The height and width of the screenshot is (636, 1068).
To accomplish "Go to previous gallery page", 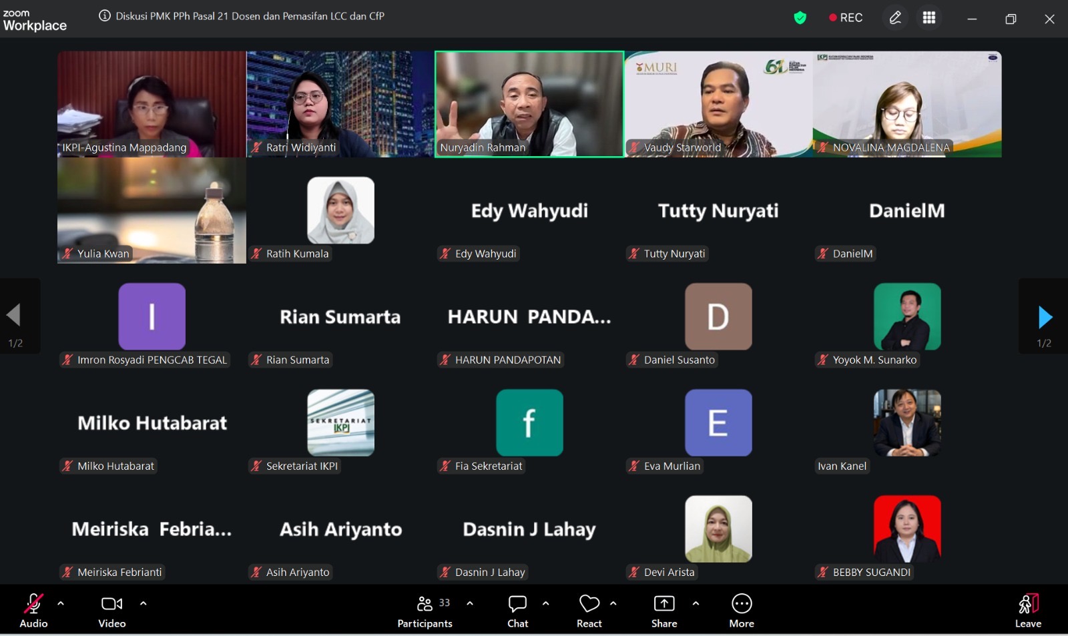I will point(14,316).
